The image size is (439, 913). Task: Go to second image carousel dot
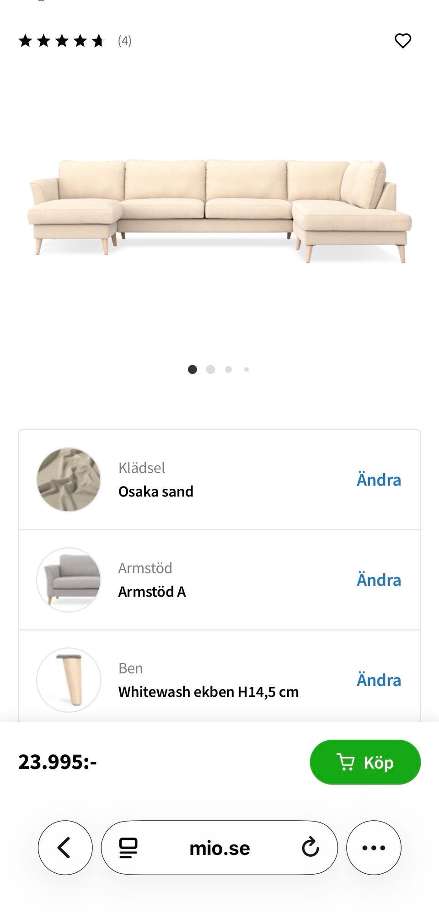pyautogui.click(x=210, y=369)
